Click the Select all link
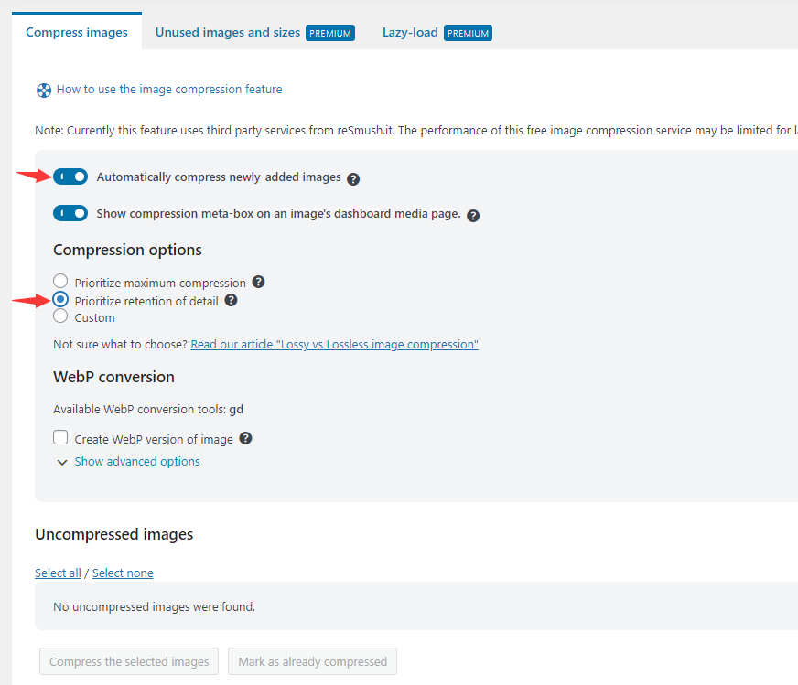798x685 pixels. (x=58, y=573)
